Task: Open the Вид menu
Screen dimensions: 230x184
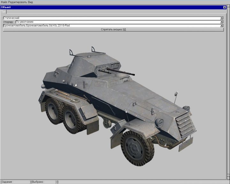Action: [31, 2]
